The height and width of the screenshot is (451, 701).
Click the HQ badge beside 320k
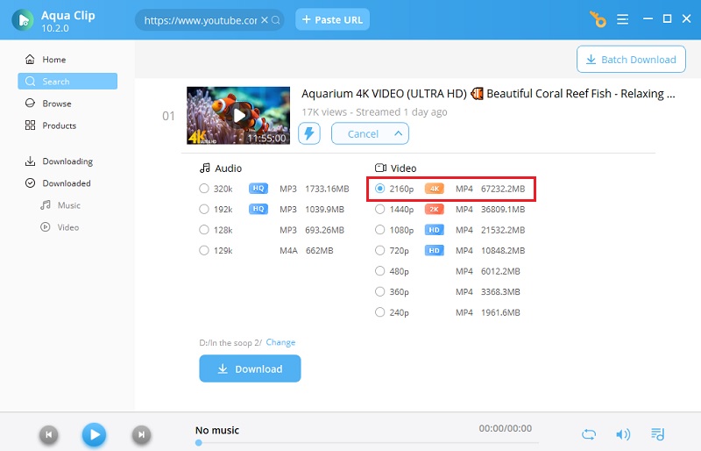(x=258, y=189)
